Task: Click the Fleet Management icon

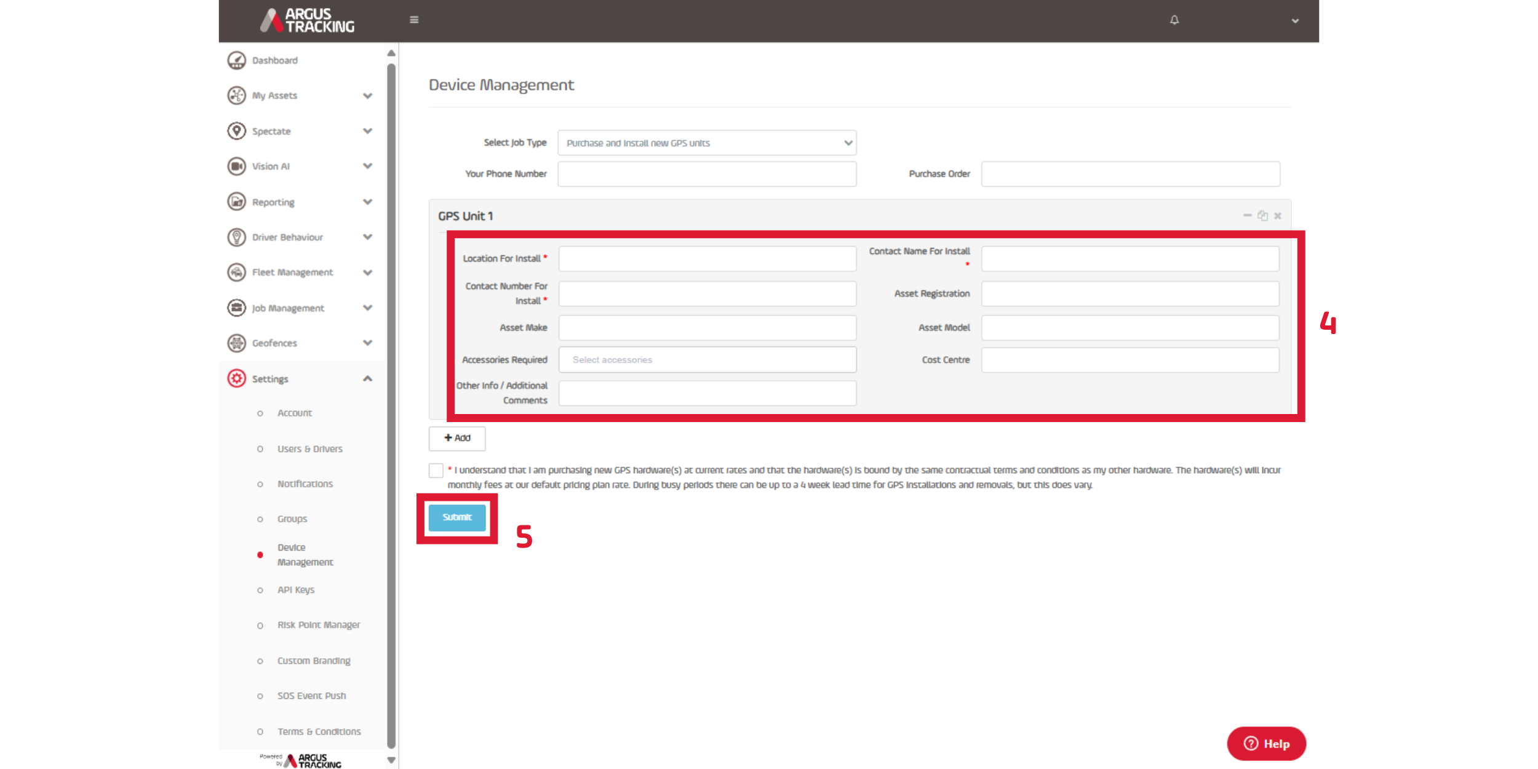Action: 236,273
